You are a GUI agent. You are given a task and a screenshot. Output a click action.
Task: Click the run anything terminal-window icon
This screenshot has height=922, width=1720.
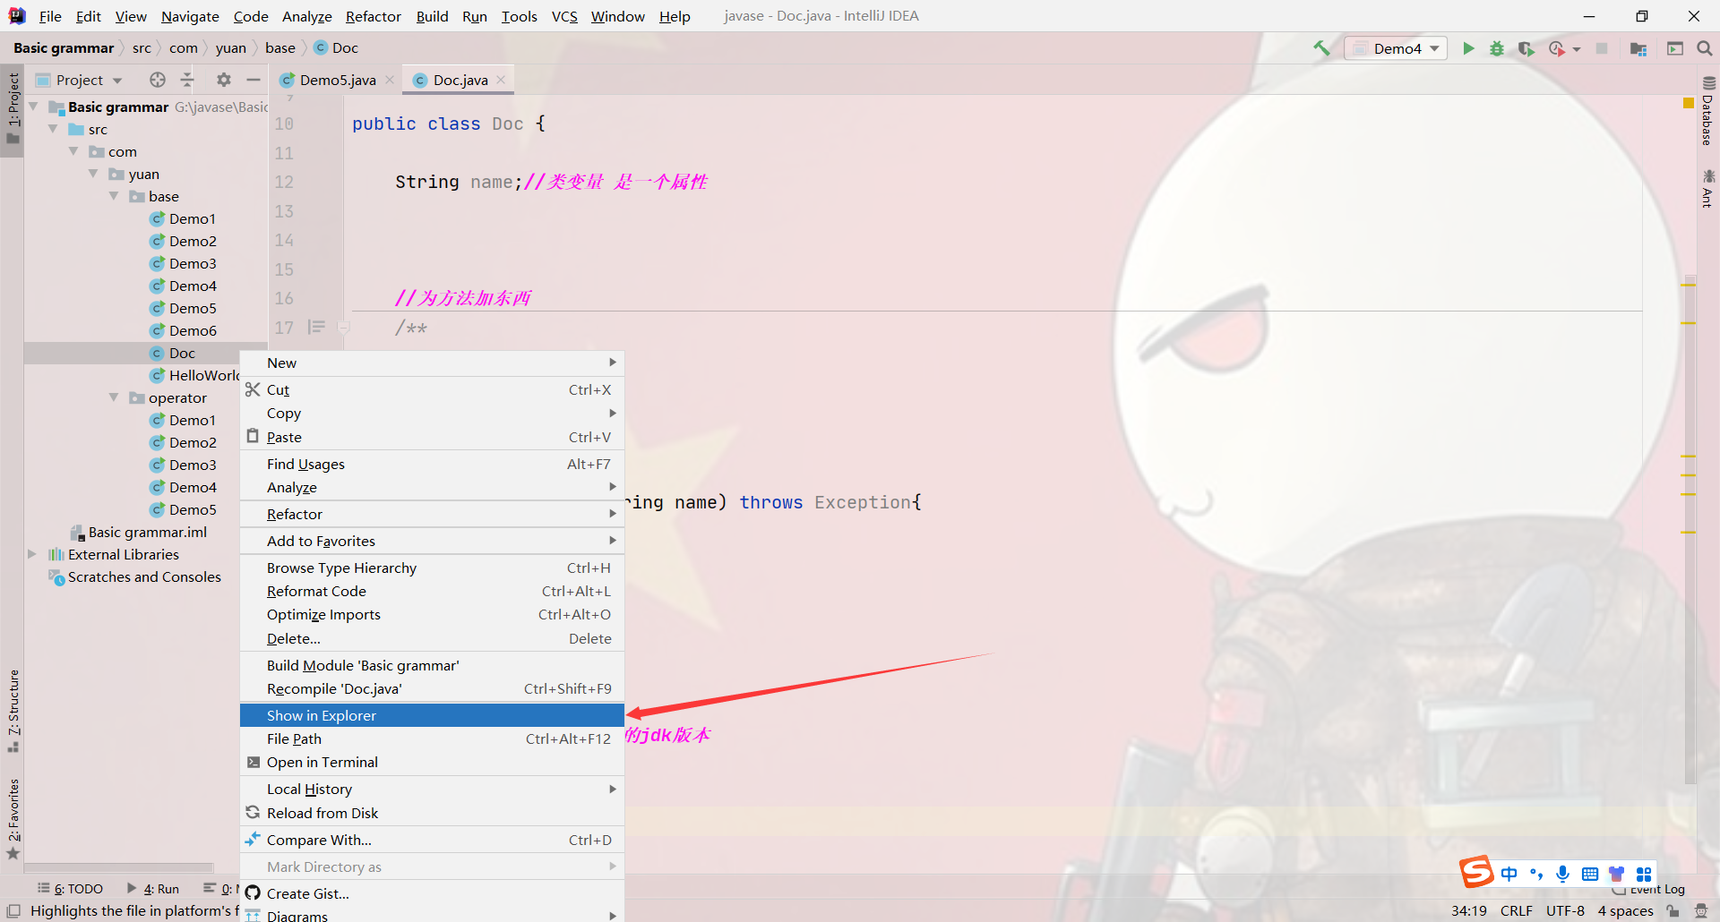click(x=1675, y=48)
